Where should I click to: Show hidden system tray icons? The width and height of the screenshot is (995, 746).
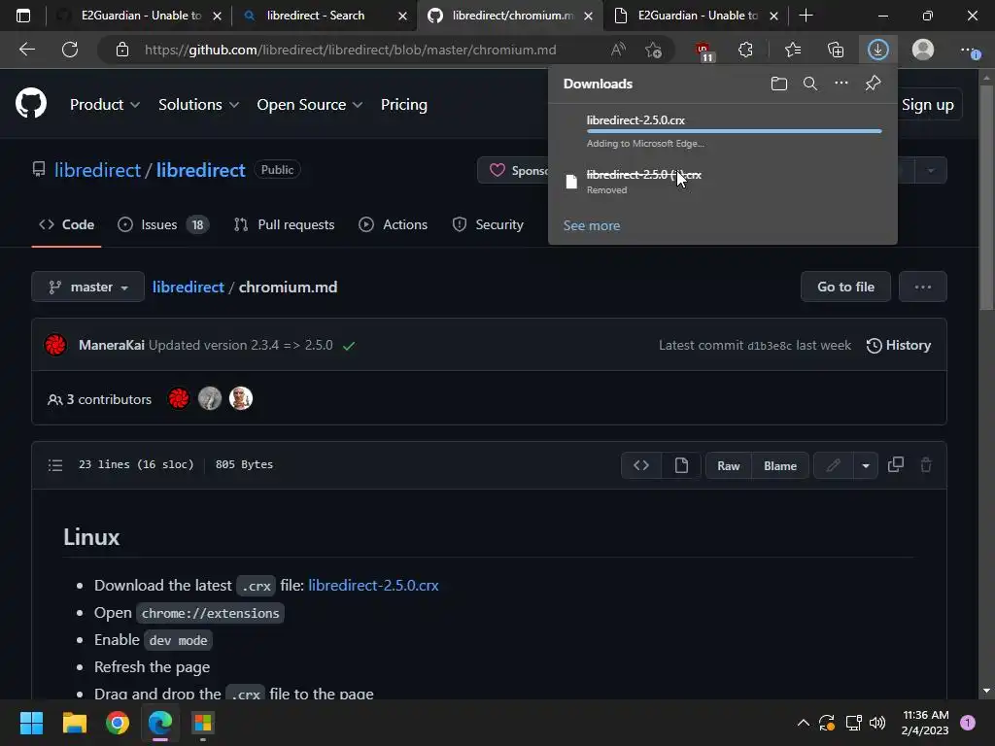[803, 723]
